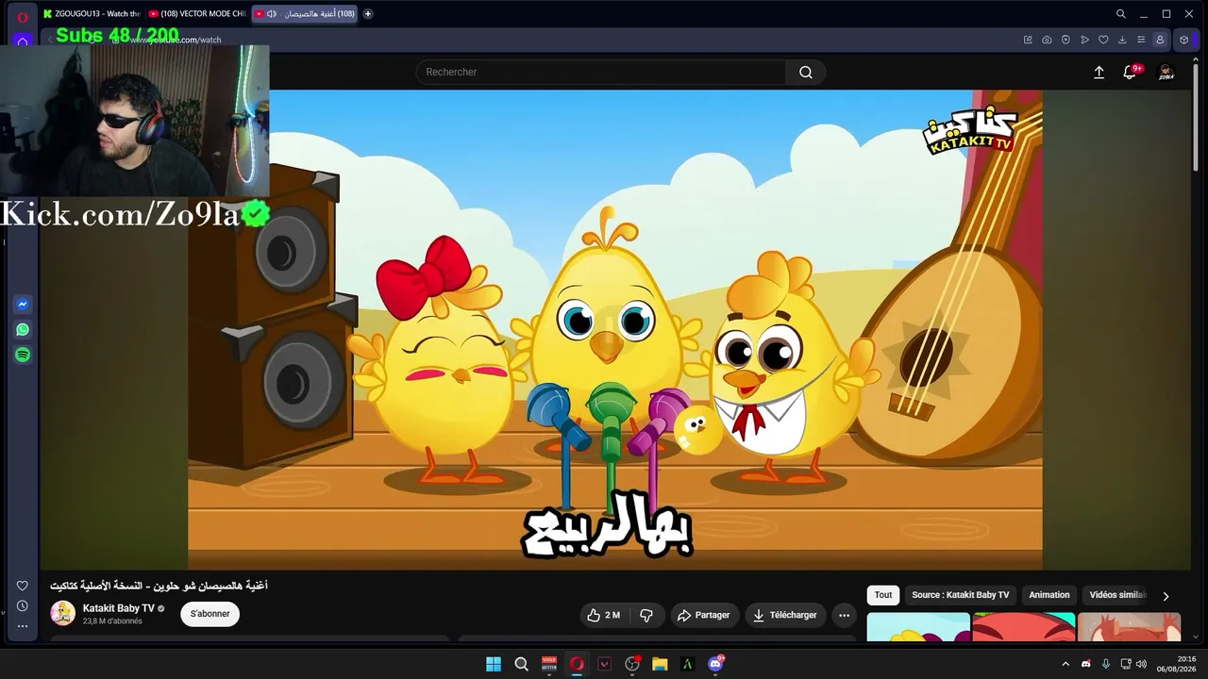This screenshot has width=1208, height=679.
Task: Open the YouTube account avatar menu
Action: coord(1166,73)
